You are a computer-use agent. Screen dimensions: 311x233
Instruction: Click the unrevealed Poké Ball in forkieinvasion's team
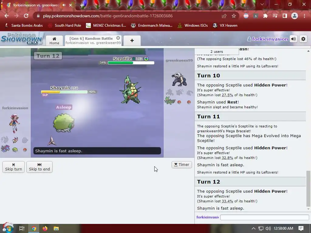[x=25, y=150]
